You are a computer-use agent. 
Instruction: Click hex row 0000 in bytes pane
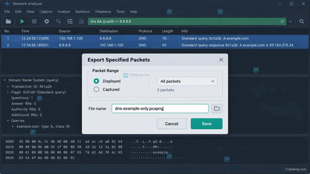[x=89, y=141]
